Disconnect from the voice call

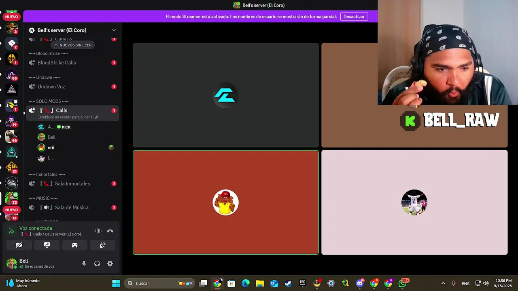coord(110,231)
